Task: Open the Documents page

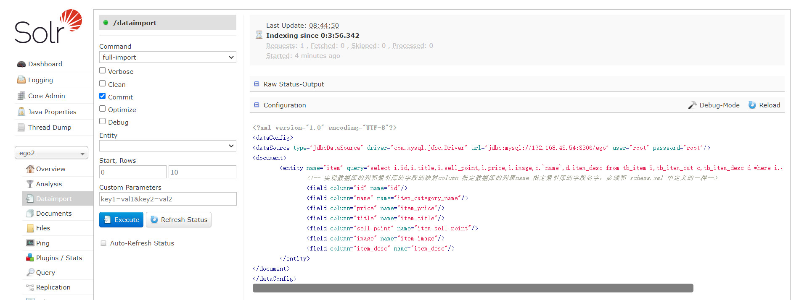Action: point(54,213)
